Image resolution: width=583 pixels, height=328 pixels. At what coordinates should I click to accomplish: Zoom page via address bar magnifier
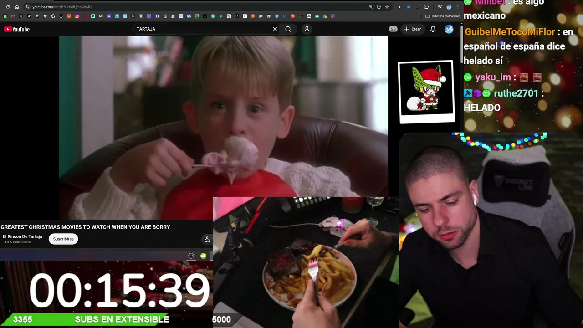(371, 7)
